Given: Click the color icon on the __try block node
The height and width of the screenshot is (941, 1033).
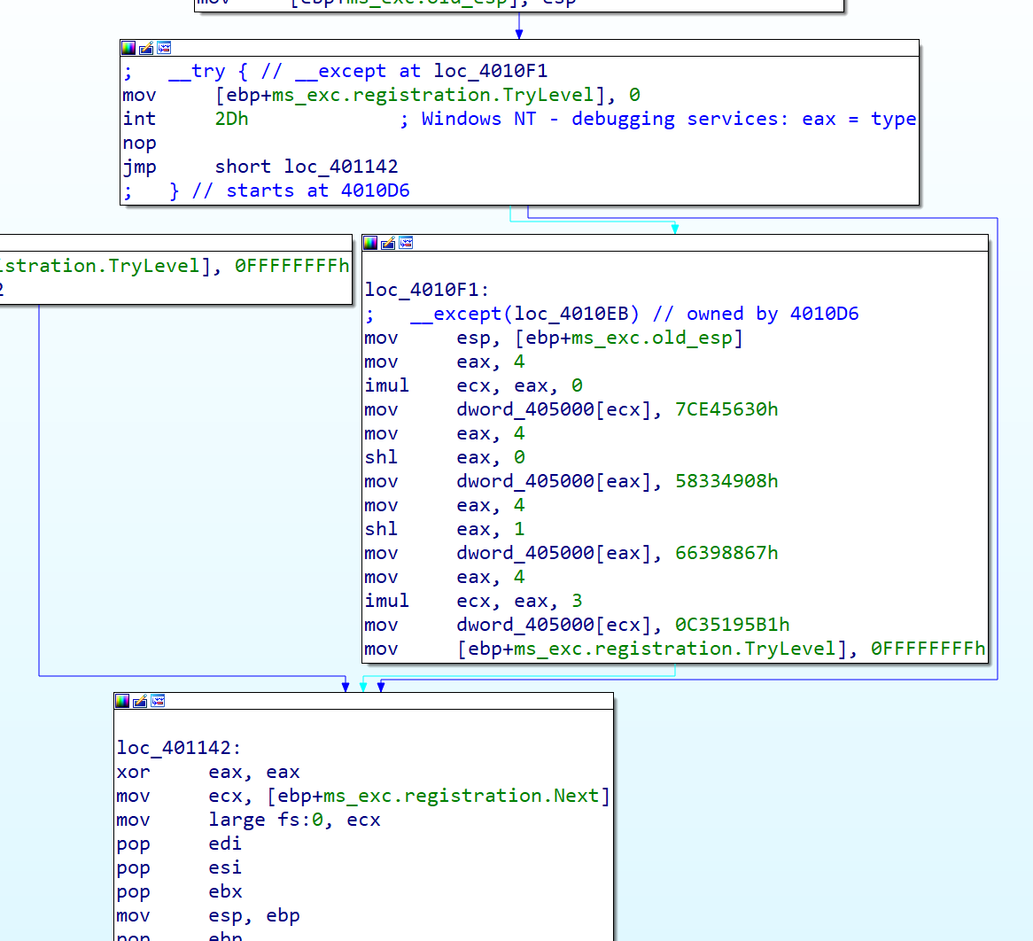Looking at the screenshot, I should [x=128, y=48].
